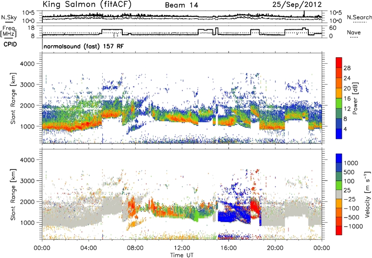This screenshot has height=258, width=372.
Task: Click the Velocity [m s-1] colorbar title
Action: click(x=367, y=194)
